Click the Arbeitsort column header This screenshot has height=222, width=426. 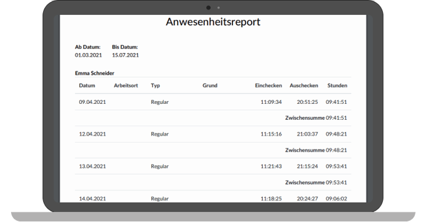pyautogui.click(x=126, y=86)
